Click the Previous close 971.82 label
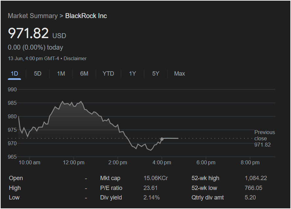Viewport: 291px width, 209px height. pyautogui.click(x=264, y=139)
